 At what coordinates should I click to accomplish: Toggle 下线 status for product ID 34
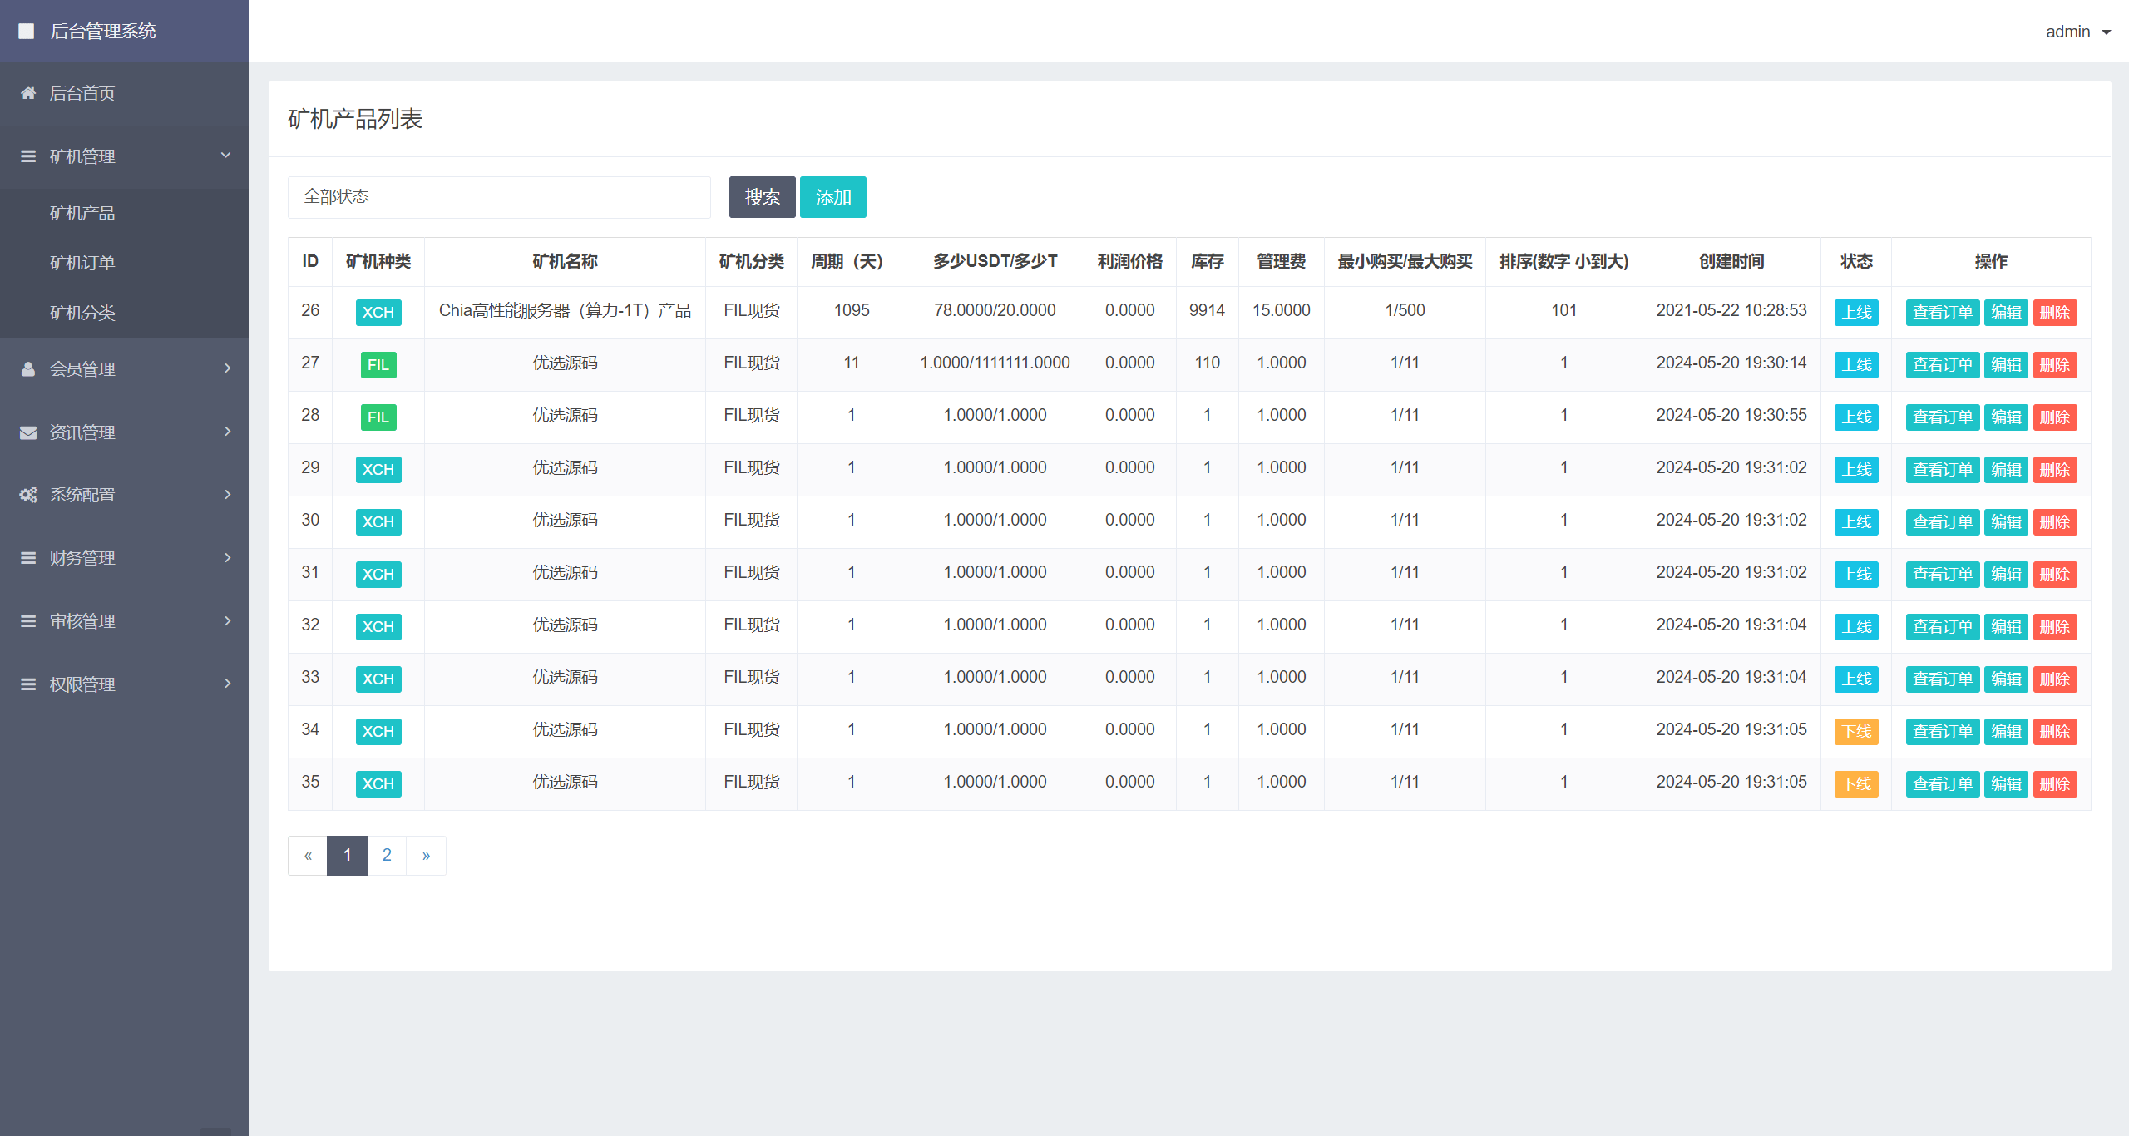[x=1856, y=732]
